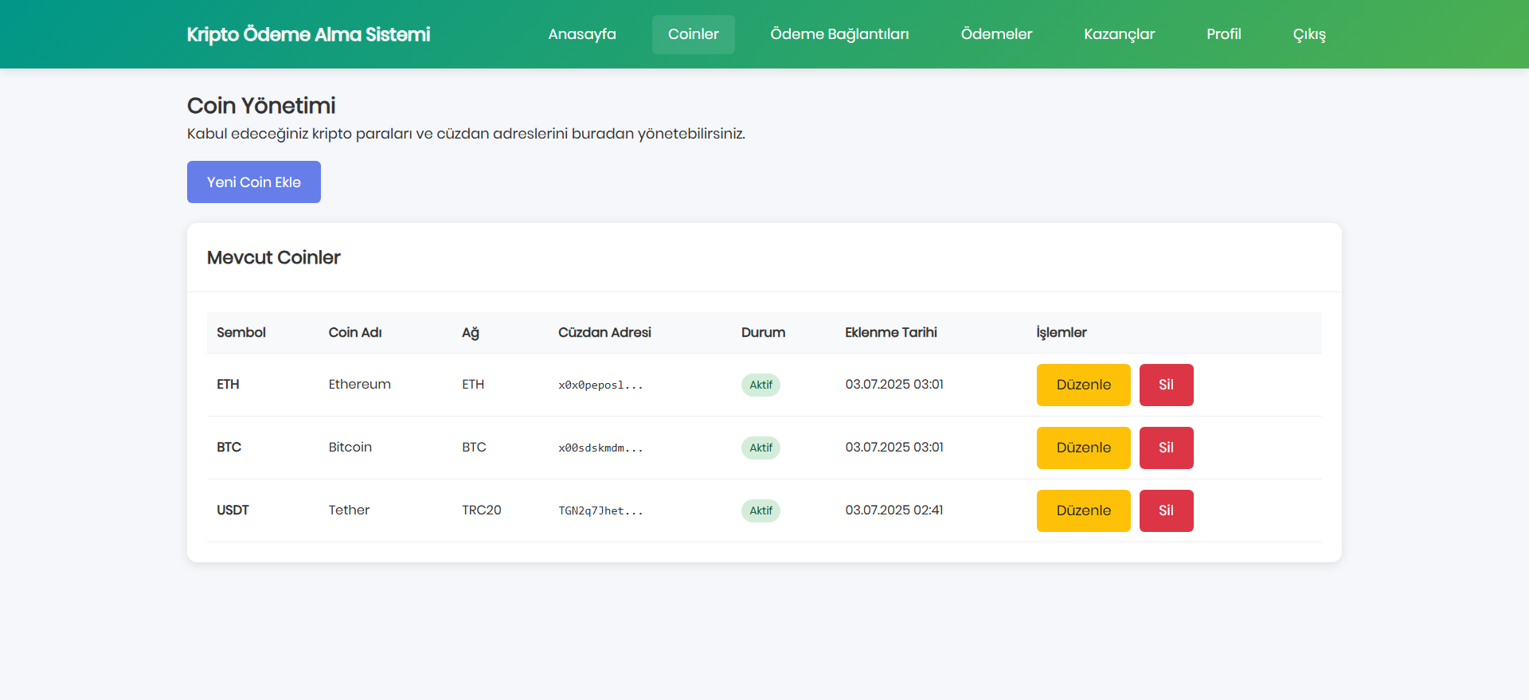Open the Profil page
This screenshot has width=1529, height=700.
(x=1223, y=34)
